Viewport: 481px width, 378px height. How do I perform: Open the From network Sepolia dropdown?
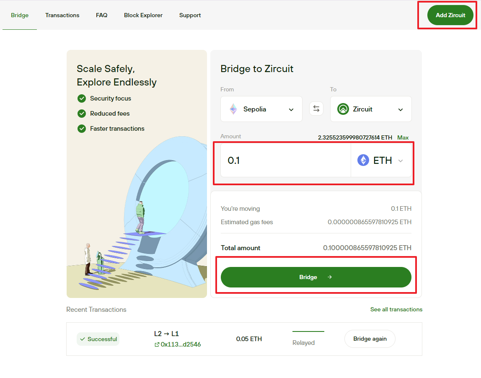(261, 109)
